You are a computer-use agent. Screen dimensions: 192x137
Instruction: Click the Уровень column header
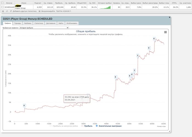tap(117, 3)
